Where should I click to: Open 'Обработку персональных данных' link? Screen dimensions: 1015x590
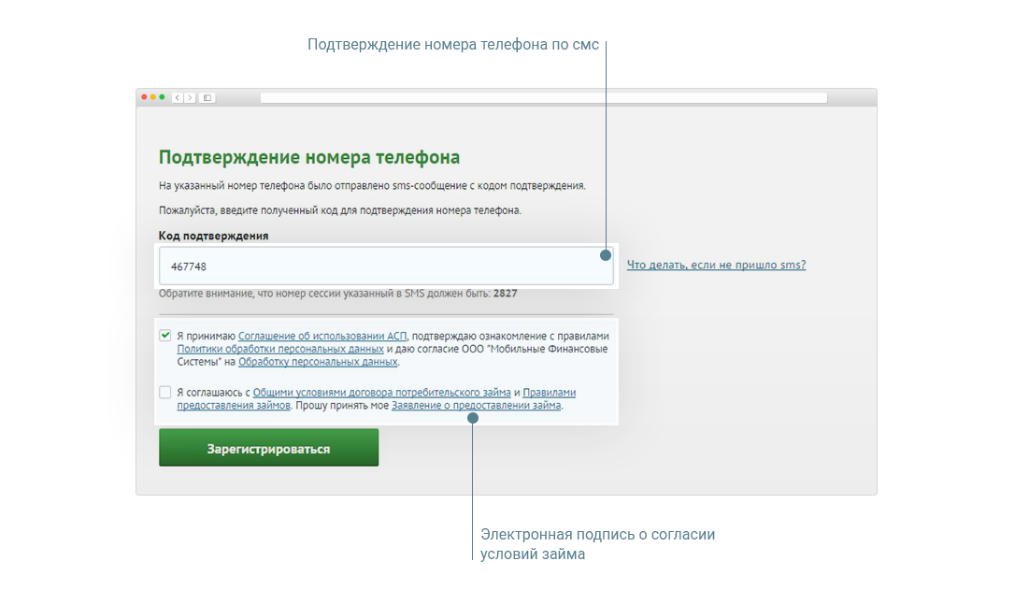click(x=318, y=362)
